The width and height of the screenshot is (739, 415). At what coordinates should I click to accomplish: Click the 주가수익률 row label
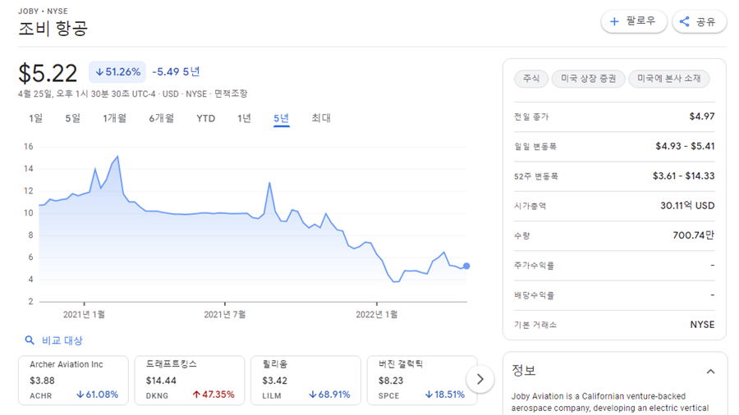click(x=534, y=266)
